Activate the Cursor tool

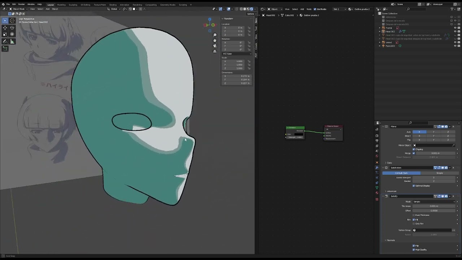tap(12, 21)
